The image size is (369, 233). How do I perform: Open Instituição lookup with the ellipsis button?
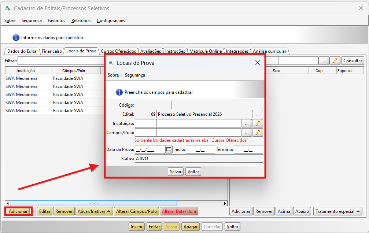[x=247, y=123]
